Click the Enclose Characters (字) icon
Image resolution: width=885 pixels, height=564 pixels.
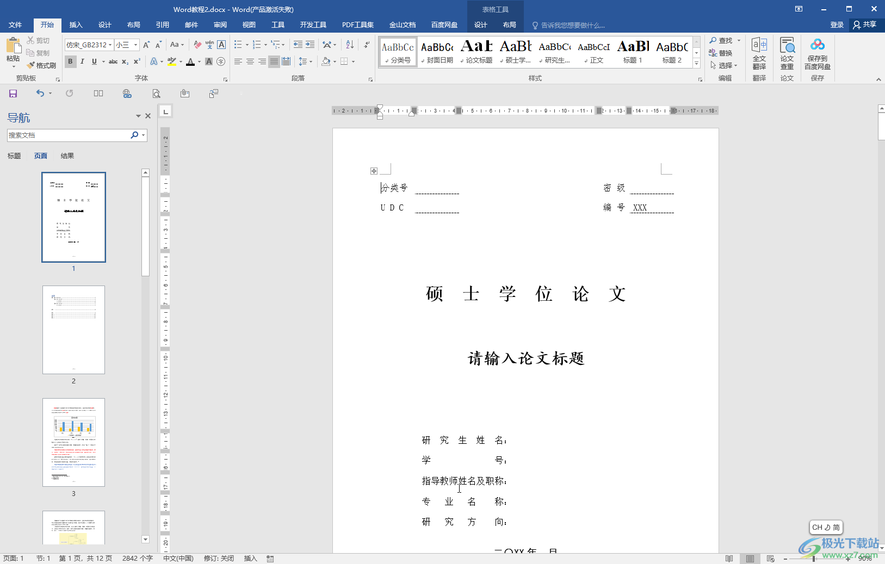pos(221,61)
